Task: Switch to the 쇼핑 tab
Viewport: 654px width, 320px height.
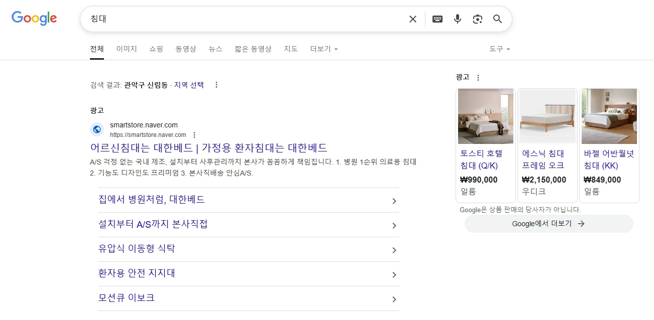Action: click(156, 49)
